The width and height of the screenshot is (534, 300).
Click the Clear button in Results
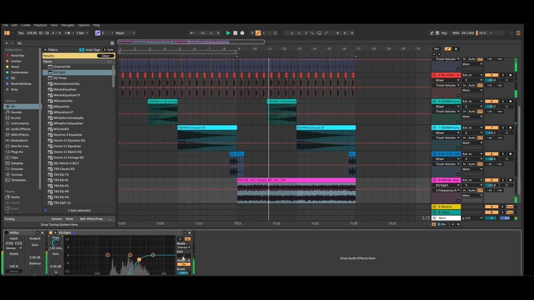point(106,56)
